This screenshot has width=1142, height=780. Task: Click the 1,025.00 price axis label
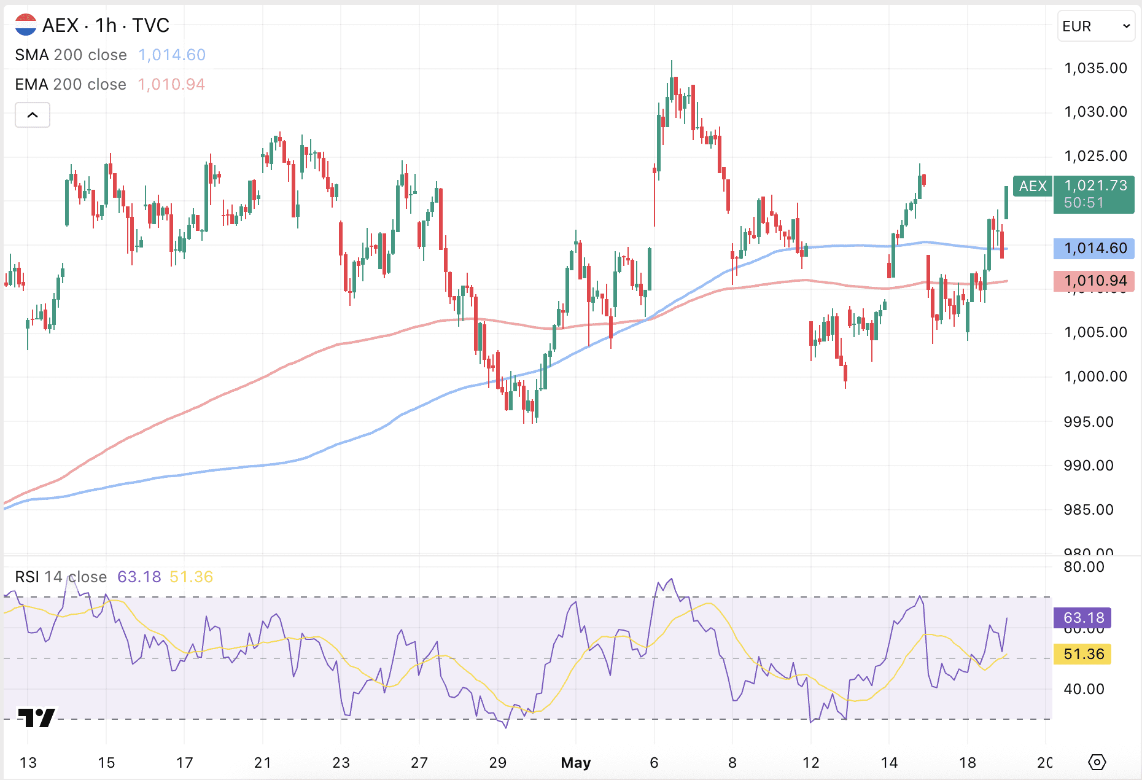click(1095, 156)
